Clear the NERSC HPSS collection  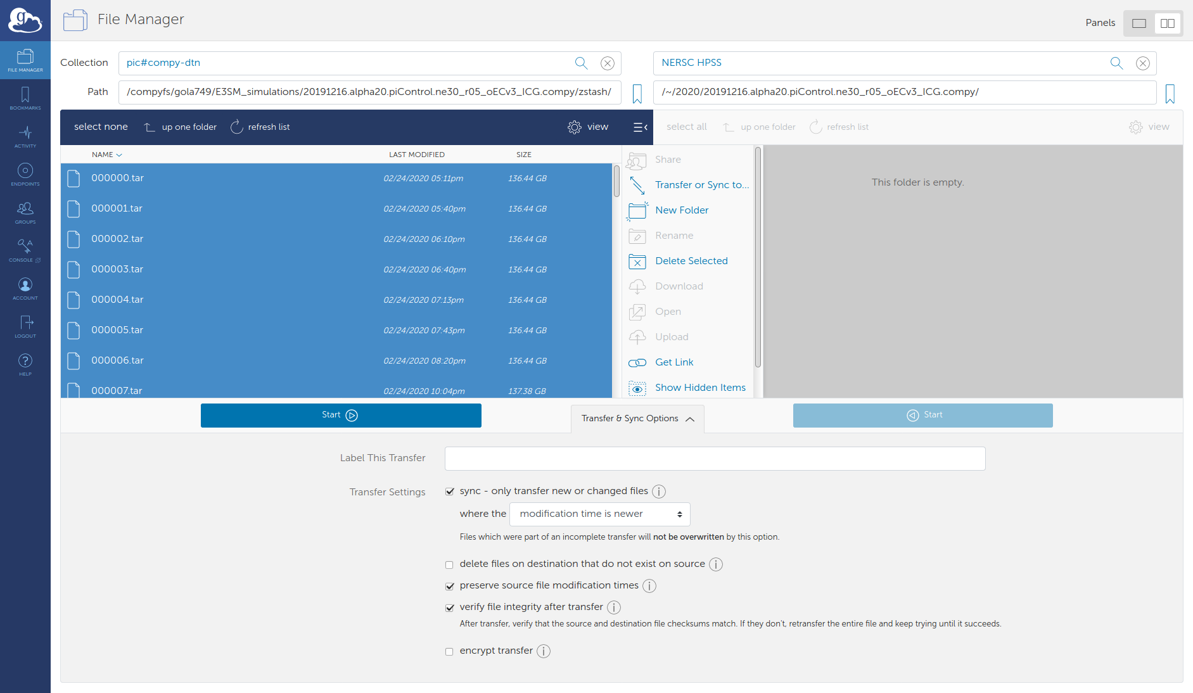(x=1143, y=63)
